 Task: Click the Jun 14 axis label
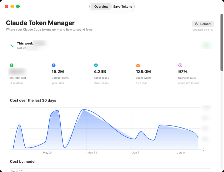point(181,153)
